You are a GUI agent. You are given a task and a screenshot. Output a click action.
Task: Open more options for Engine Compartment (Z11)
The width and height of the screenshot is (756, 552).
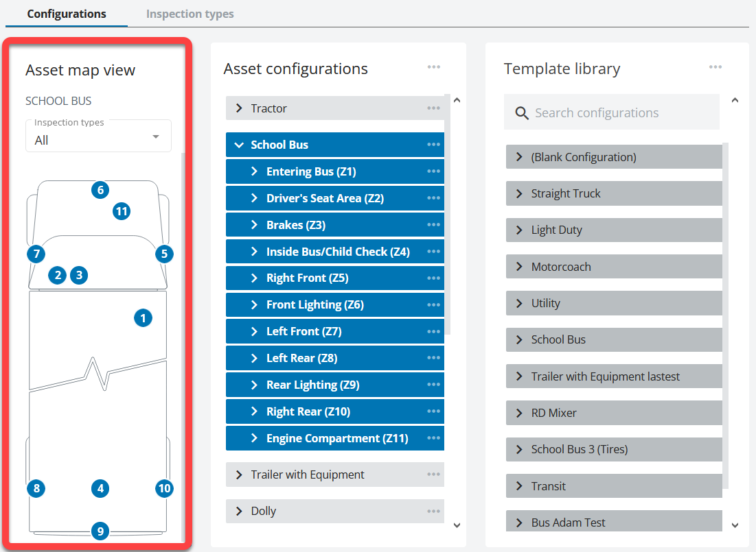coord(433,438)
